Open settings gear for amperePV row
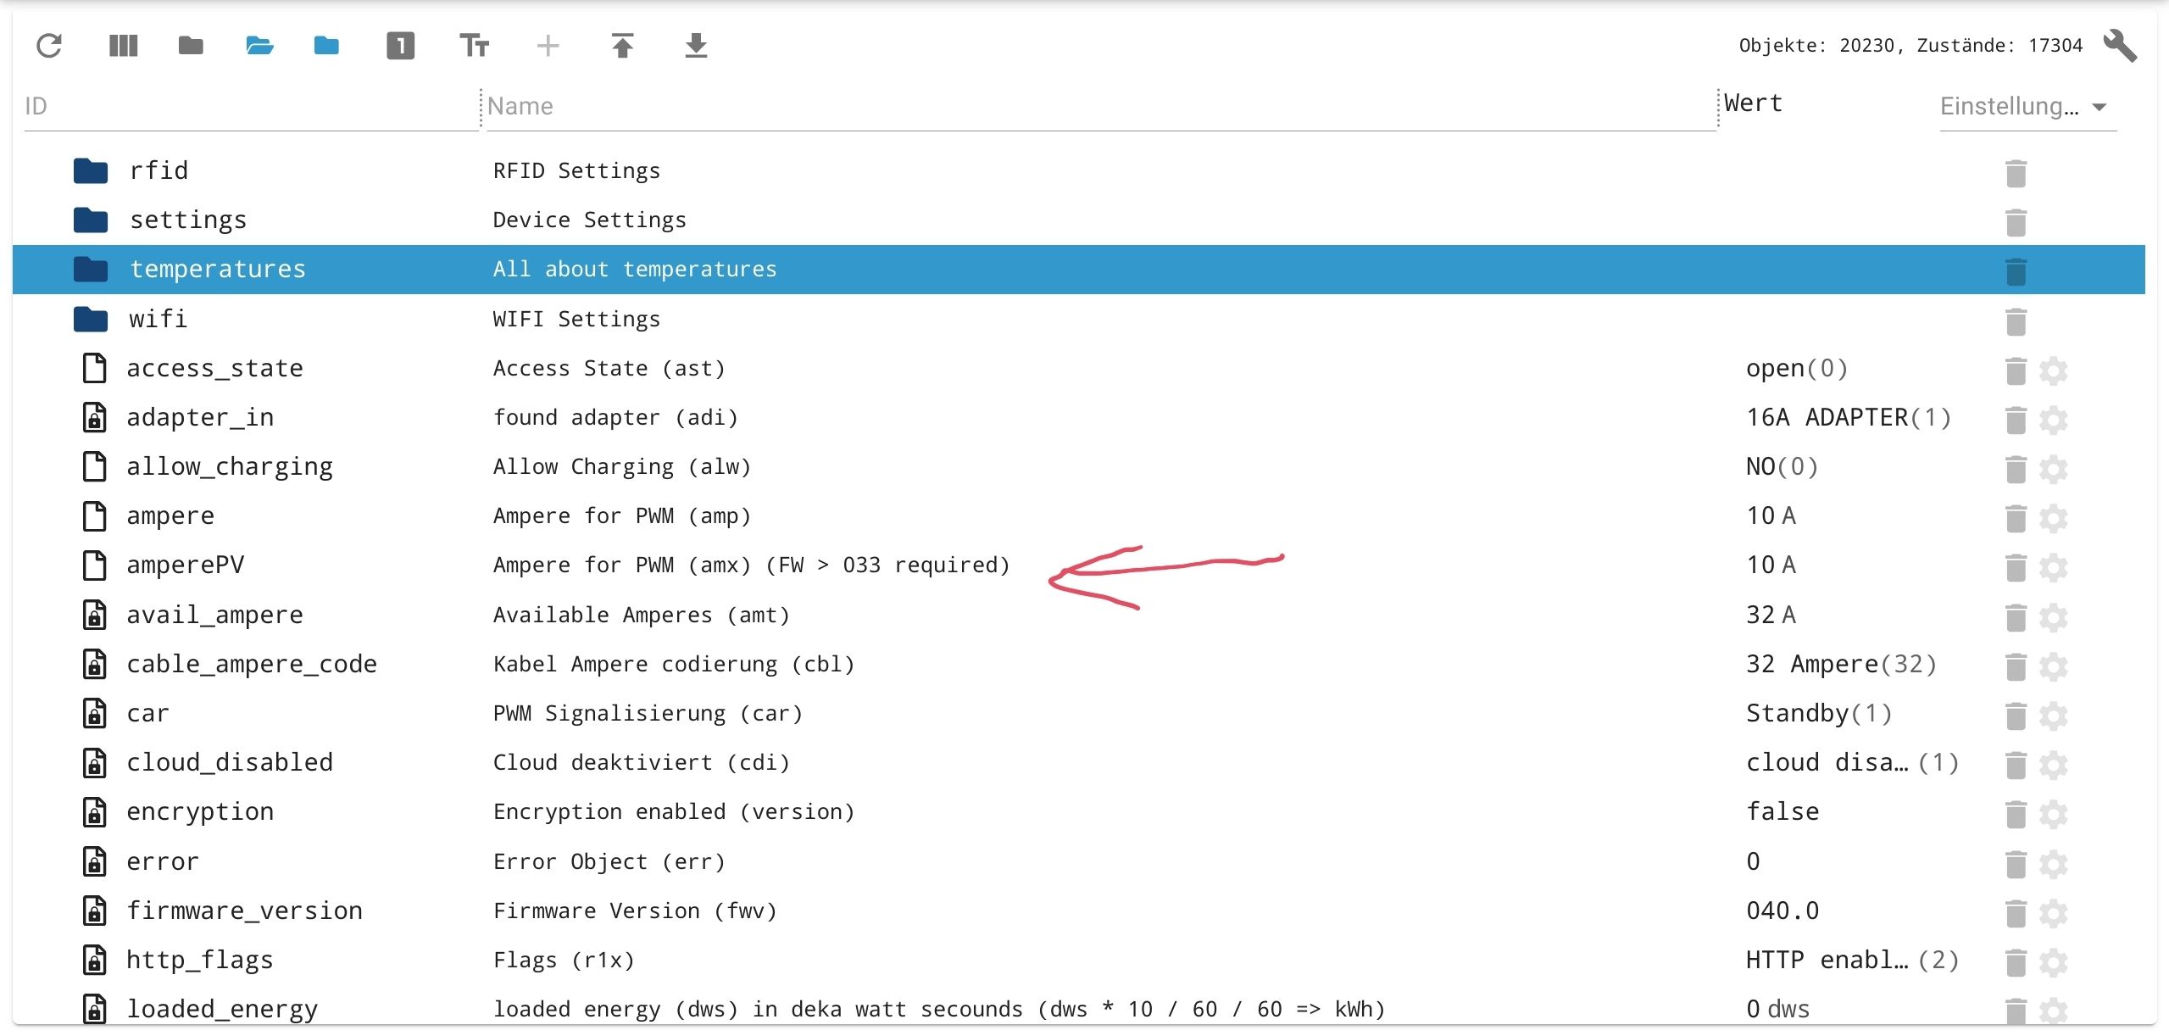Screen dimensions: 2169x1036 (x=2053, y=568)
